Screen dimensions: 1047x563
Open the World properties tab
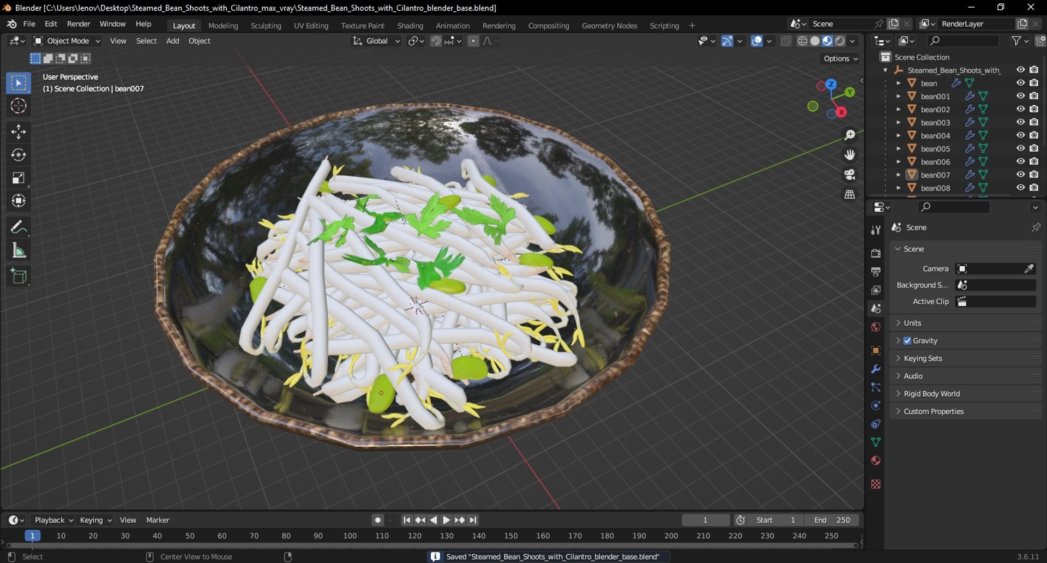(876, 327)
